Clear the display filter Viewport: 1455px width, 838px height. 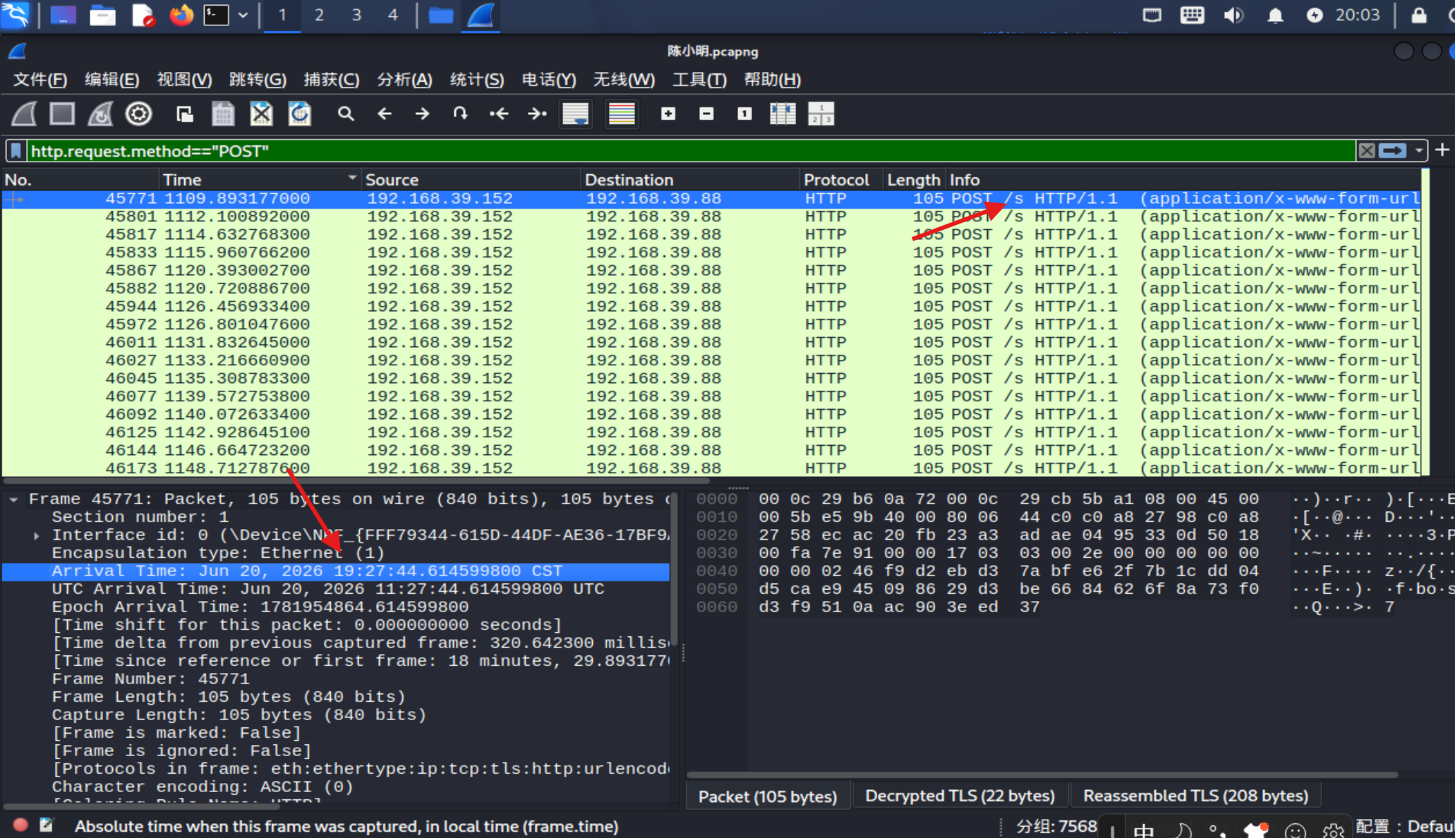[1367, 150]
